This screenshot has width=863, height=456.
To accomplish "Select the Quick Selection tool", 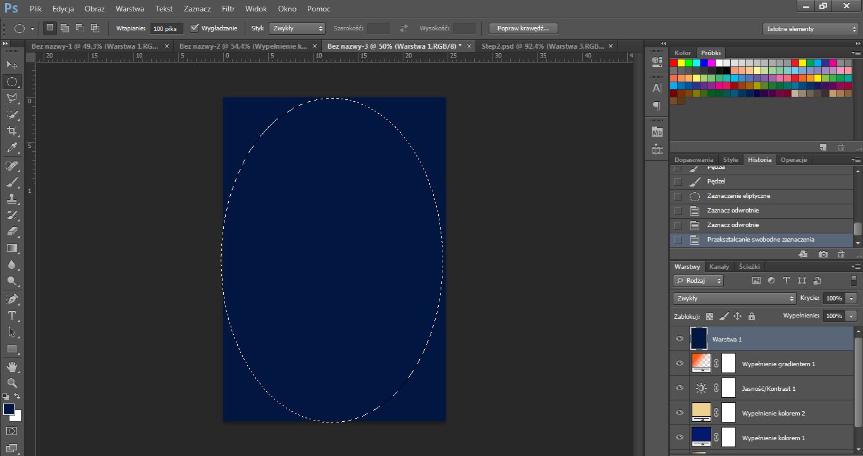I will pyautogui.click(x=12, y=114).
